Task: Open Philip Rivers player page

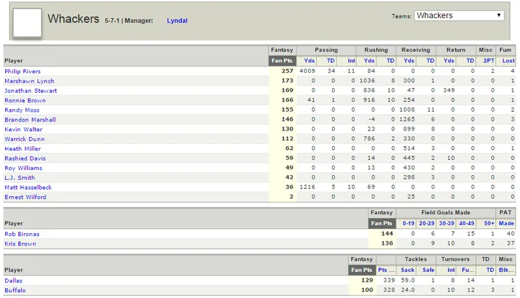Action: (23, 71)
